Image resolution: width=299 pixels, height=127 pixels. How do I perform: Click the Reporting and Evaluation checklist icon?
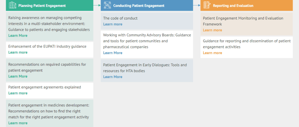[206, 5]
